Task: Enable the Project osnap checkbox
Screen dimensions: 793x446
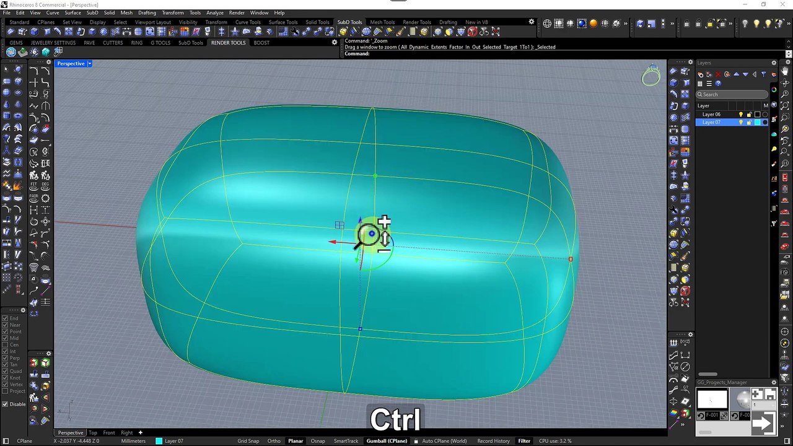Action: pyautogui.click(x=5, y=391)
